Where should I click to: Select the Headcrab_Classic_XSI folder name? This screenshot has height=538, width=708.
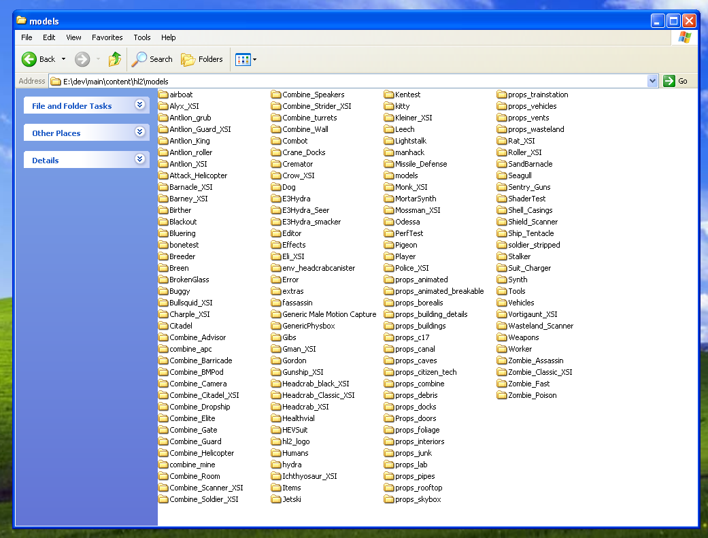tap(318, 395)
